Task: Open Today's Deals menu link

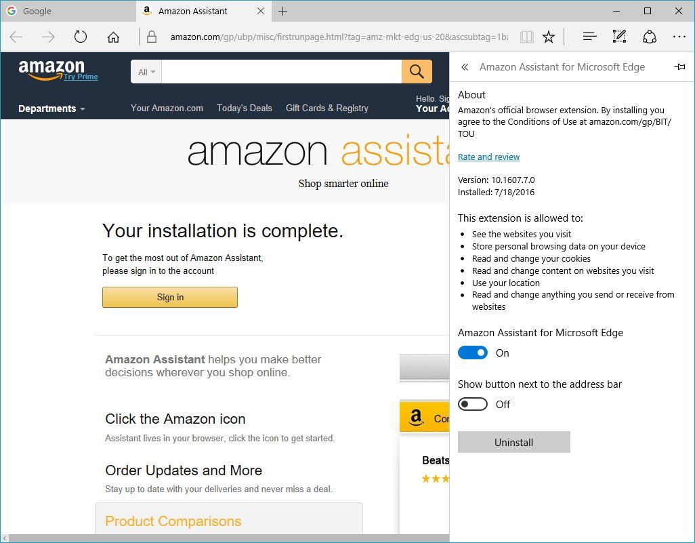Action: tap(245, 108)
